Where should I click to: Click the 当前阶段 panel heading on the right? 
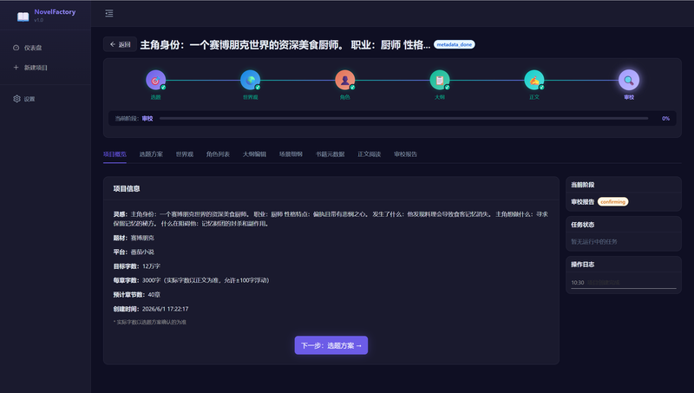582,185
